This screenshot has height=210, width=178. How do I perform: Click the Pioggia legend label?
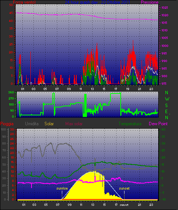click(x=7, y=124)
